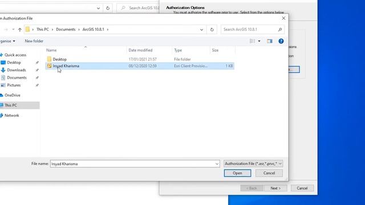Select This PC in the address path
Screen dimensions: 365x205
pyautogui.click(x=43, y=30)
